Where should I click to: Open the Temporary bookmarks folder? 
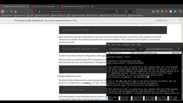coord(92,15)
